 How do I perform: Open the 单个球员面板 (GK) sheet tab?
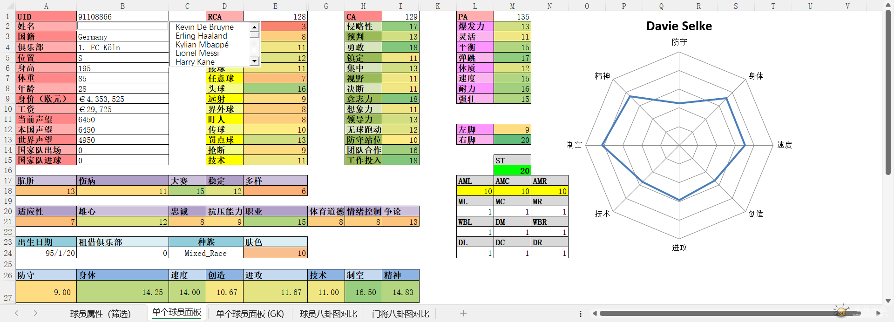(x=250, y=314)
